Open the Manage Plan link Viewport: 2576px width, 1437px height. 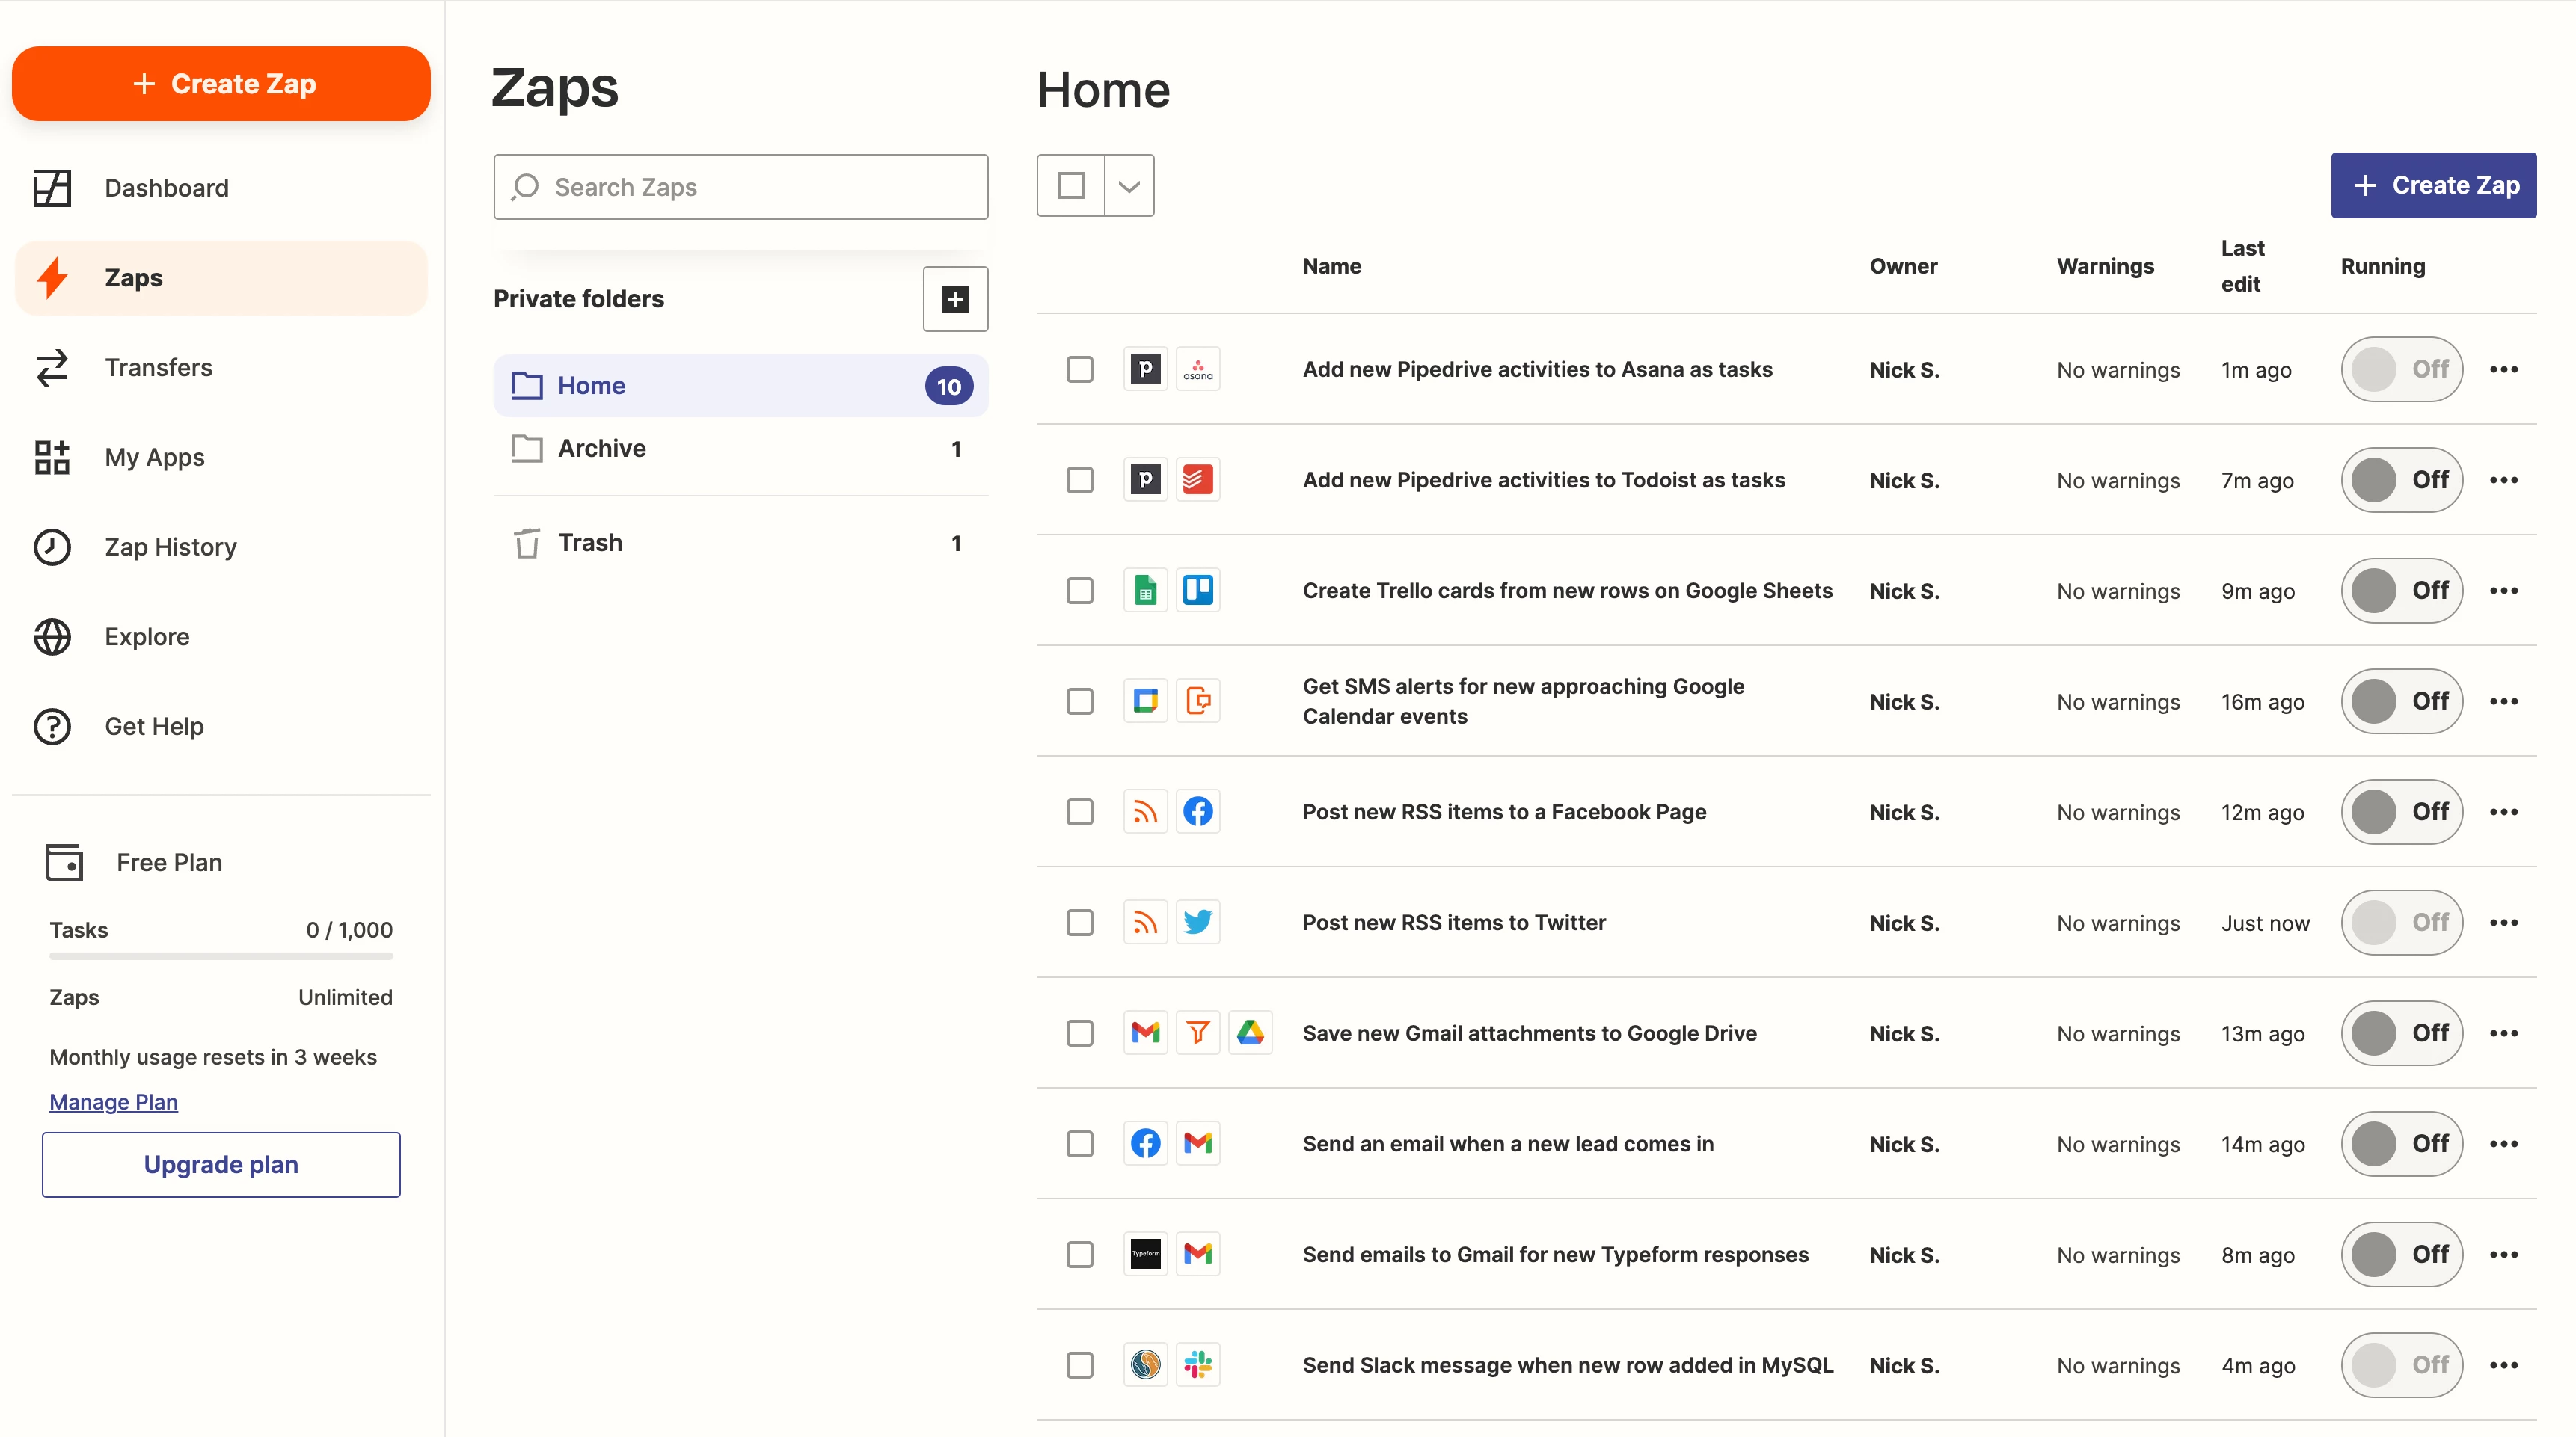click(113, 1101)
